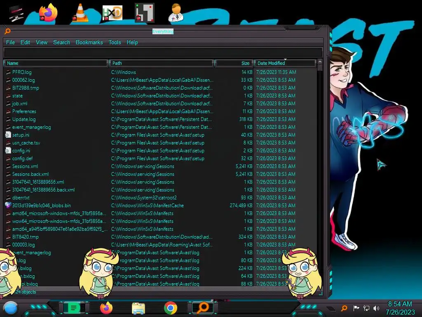Image resolution: width=422 pixels, height=317 pixels.
Task: Select the 000062.log file
Action: [23, 80]
